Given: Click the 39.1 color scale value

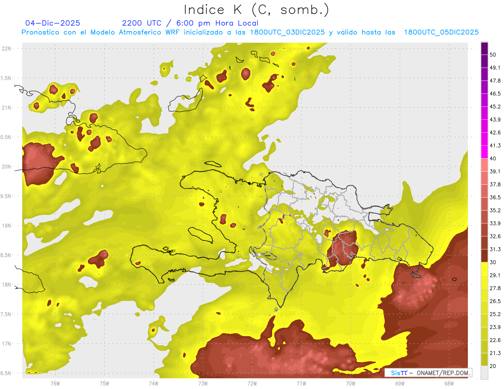Looking at the screenshot, I should pos(495,172).
